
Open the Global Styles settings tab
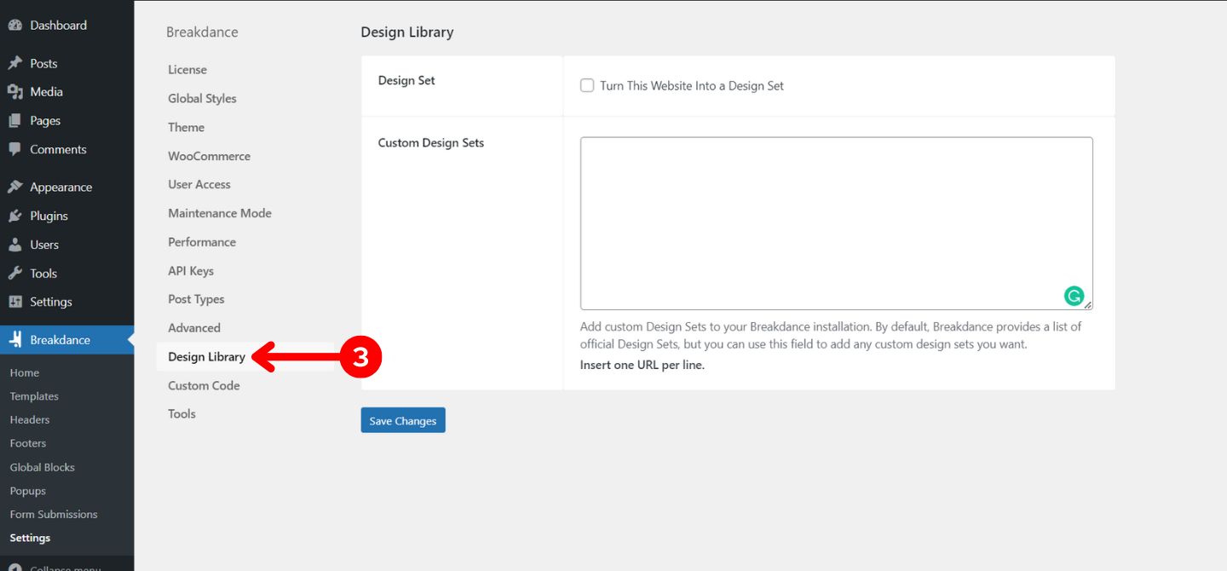point(202,99)
